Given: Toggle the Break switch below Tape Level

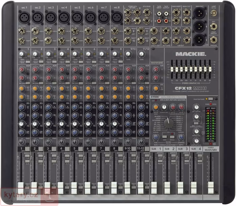Looking at the screenshot, I should click(196, 123).
